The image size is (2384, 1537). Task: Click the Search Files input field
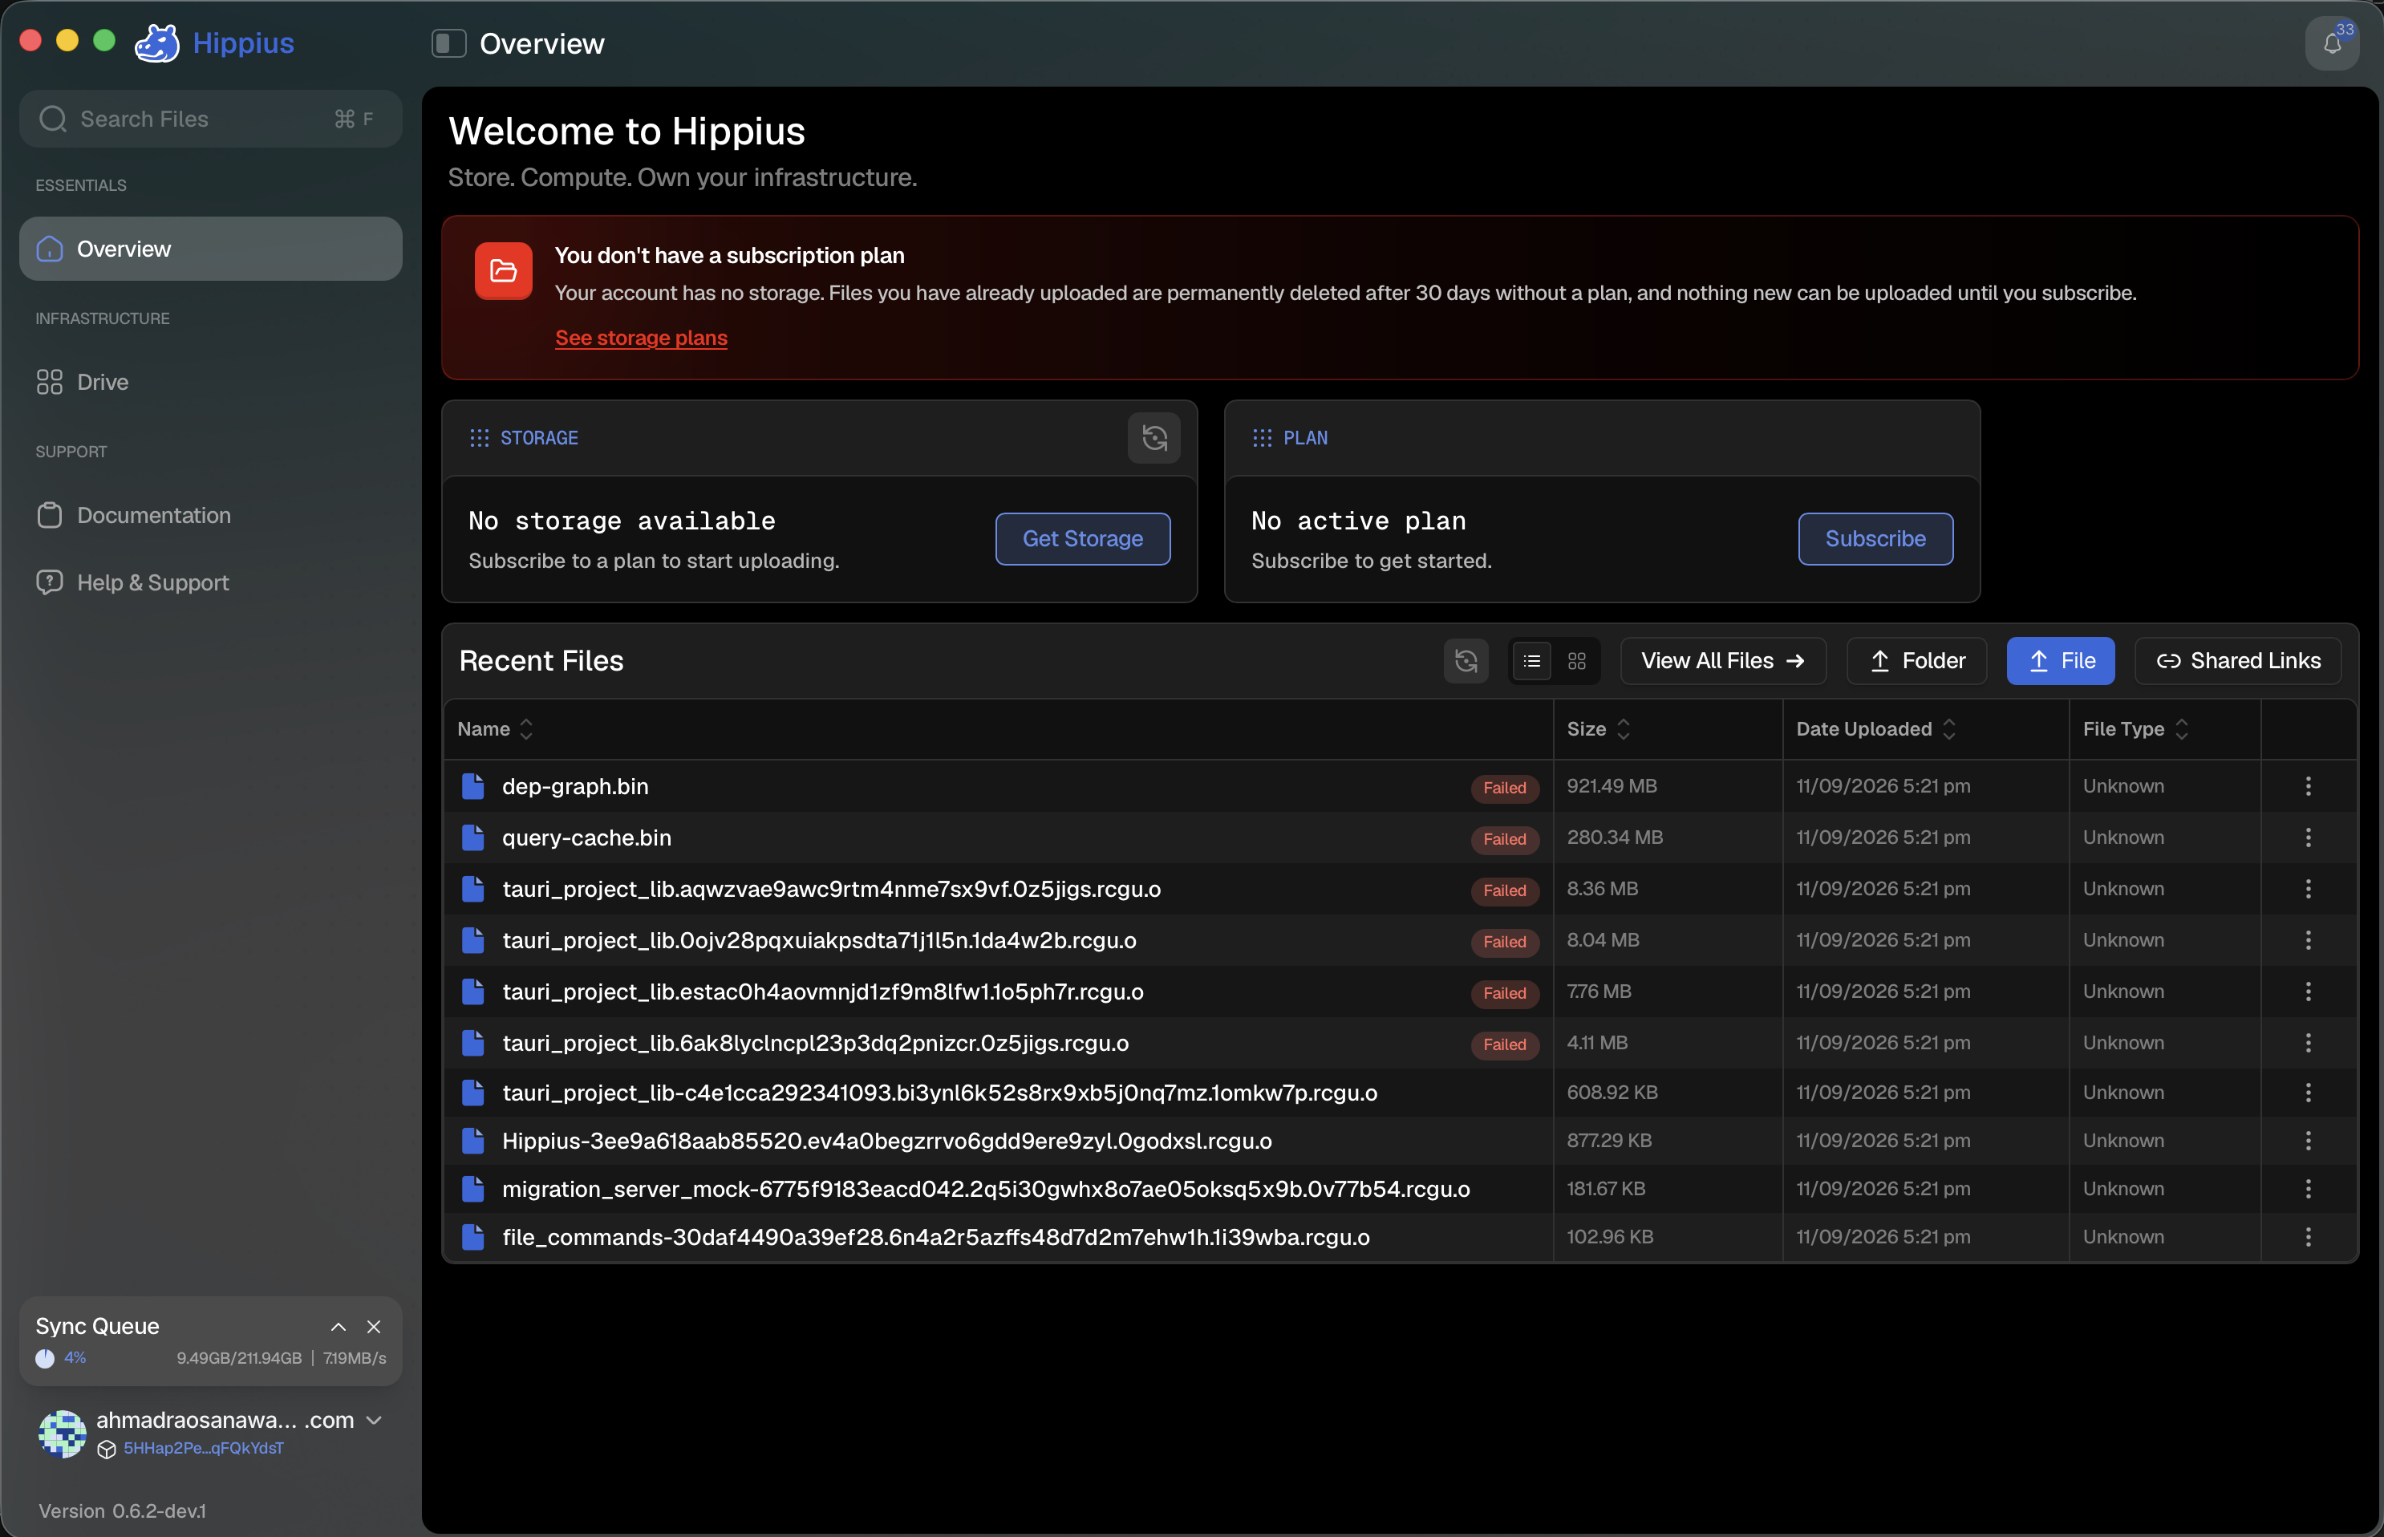click(x=210, y=119)
